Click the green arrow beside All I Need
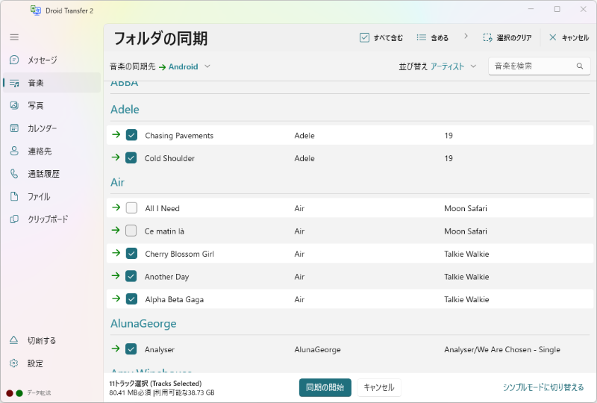The width and height of the screenshot is (597, 403). (116, 207)
